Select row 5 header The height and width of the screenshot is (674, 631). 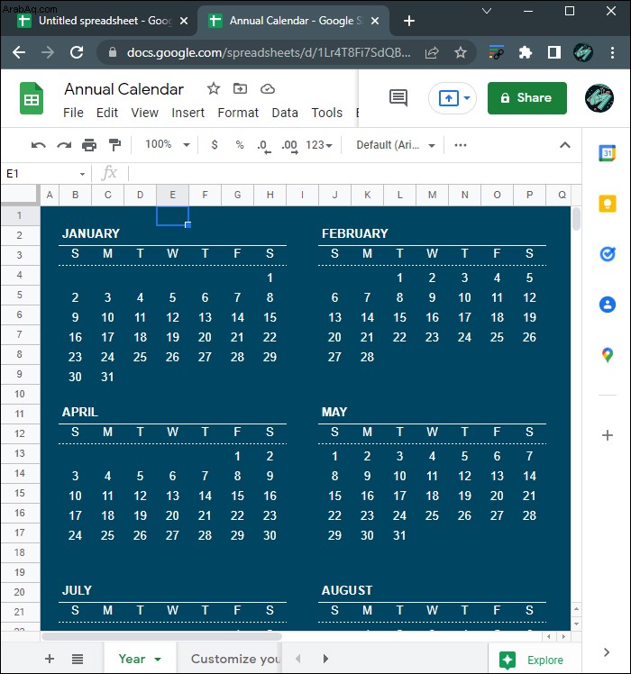tap(20, 295)
